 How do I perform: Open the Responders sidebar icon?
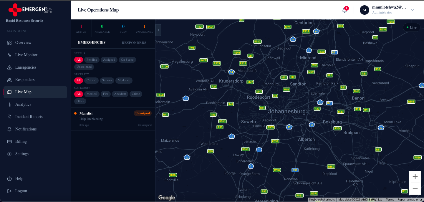tap(10, 80)
